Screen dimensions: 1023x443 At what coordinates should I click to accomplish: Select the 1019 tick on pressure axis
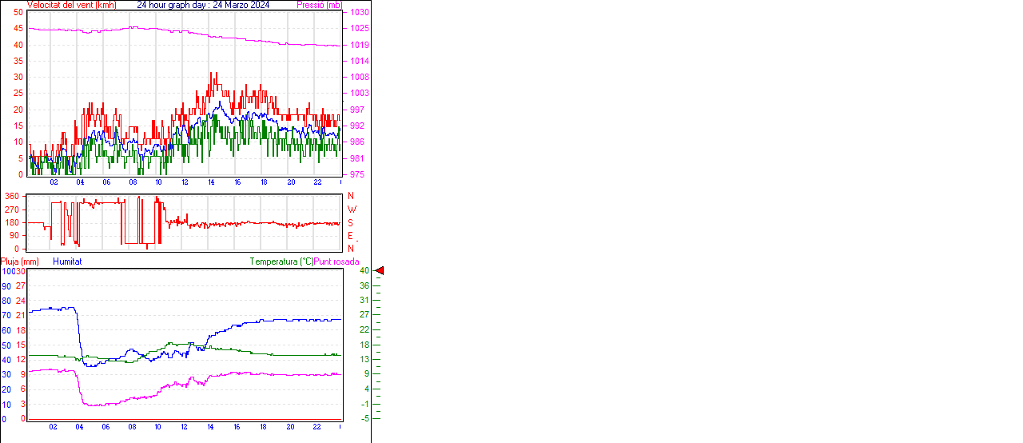pos(359,46)
